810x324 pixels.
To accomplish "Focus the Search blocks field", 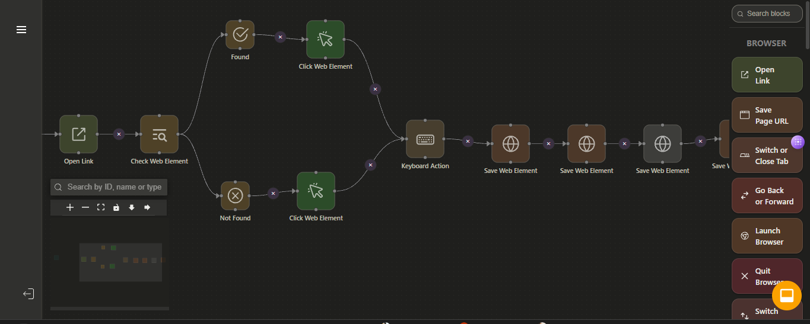I will coord(767,14).
